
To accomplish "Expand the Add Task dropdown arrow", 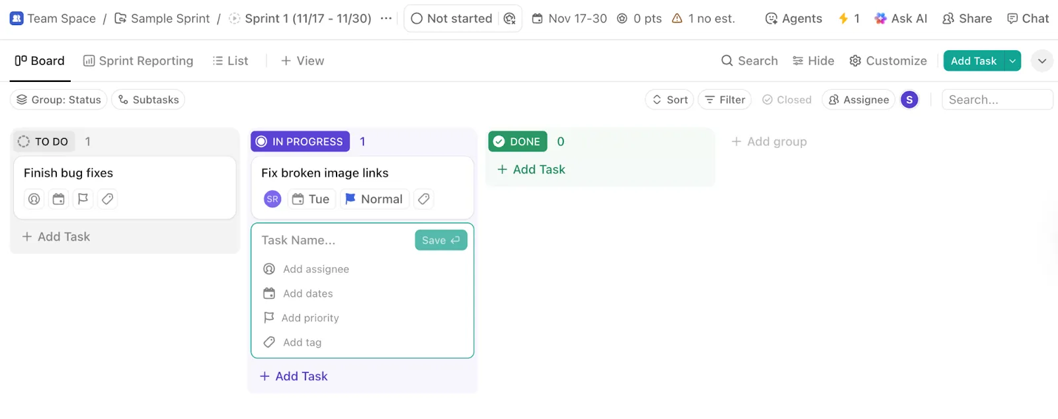I will (x=1012, y=61).
